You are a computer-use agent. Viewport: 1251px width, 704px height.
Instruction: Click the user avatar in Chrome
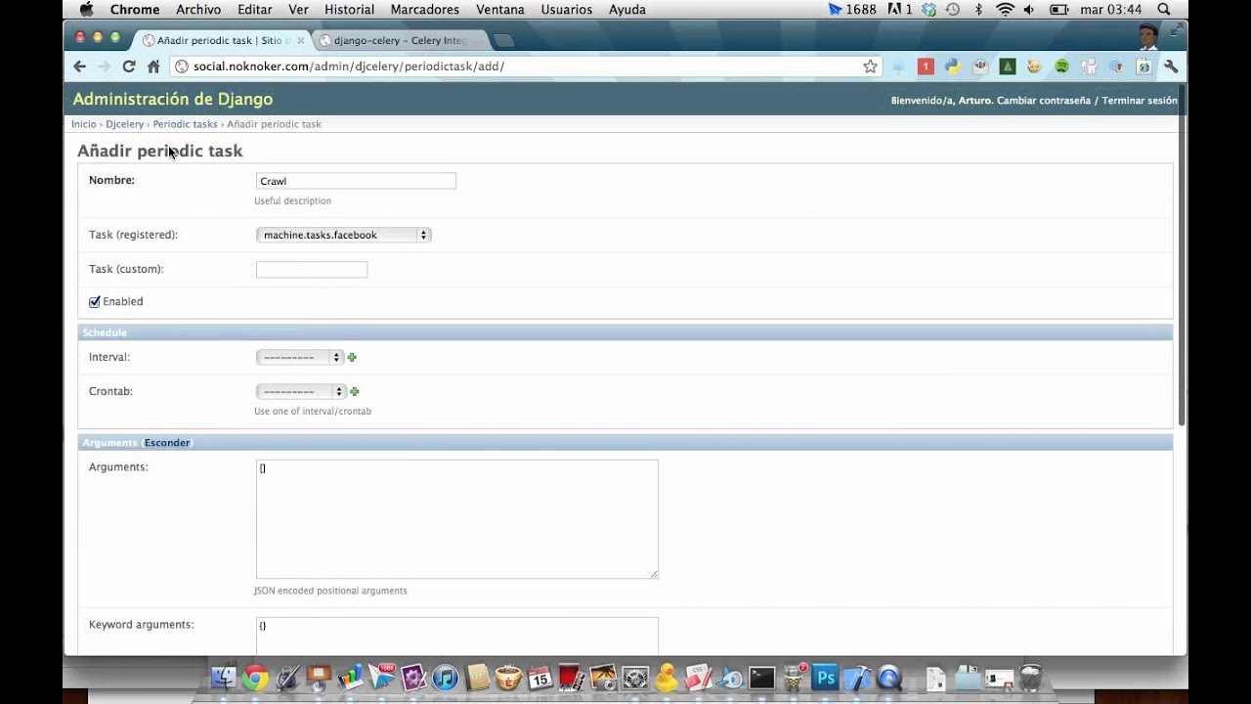(1148, 37)
